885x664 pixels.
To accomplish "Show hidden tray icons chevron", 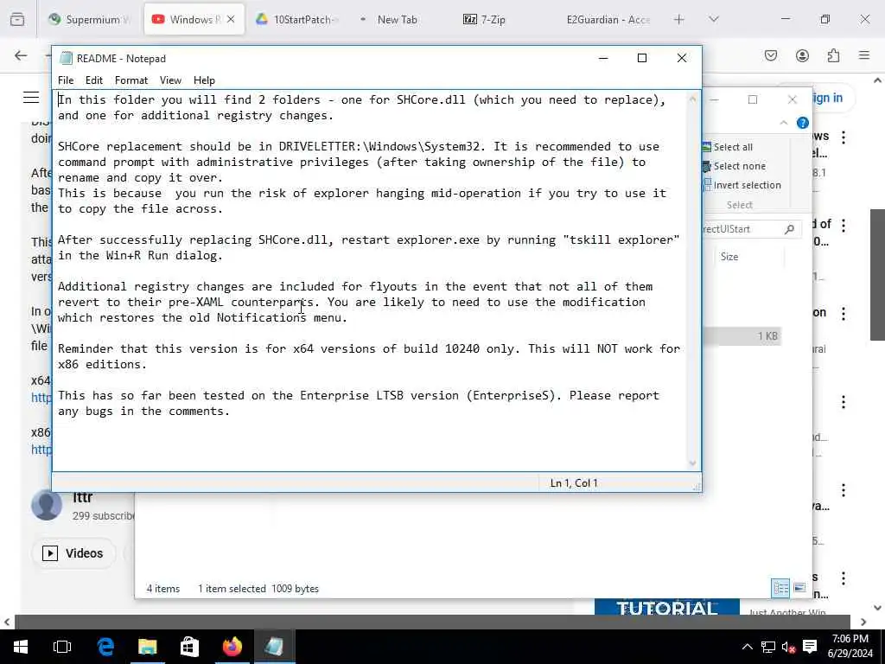I will coord(747,647).
